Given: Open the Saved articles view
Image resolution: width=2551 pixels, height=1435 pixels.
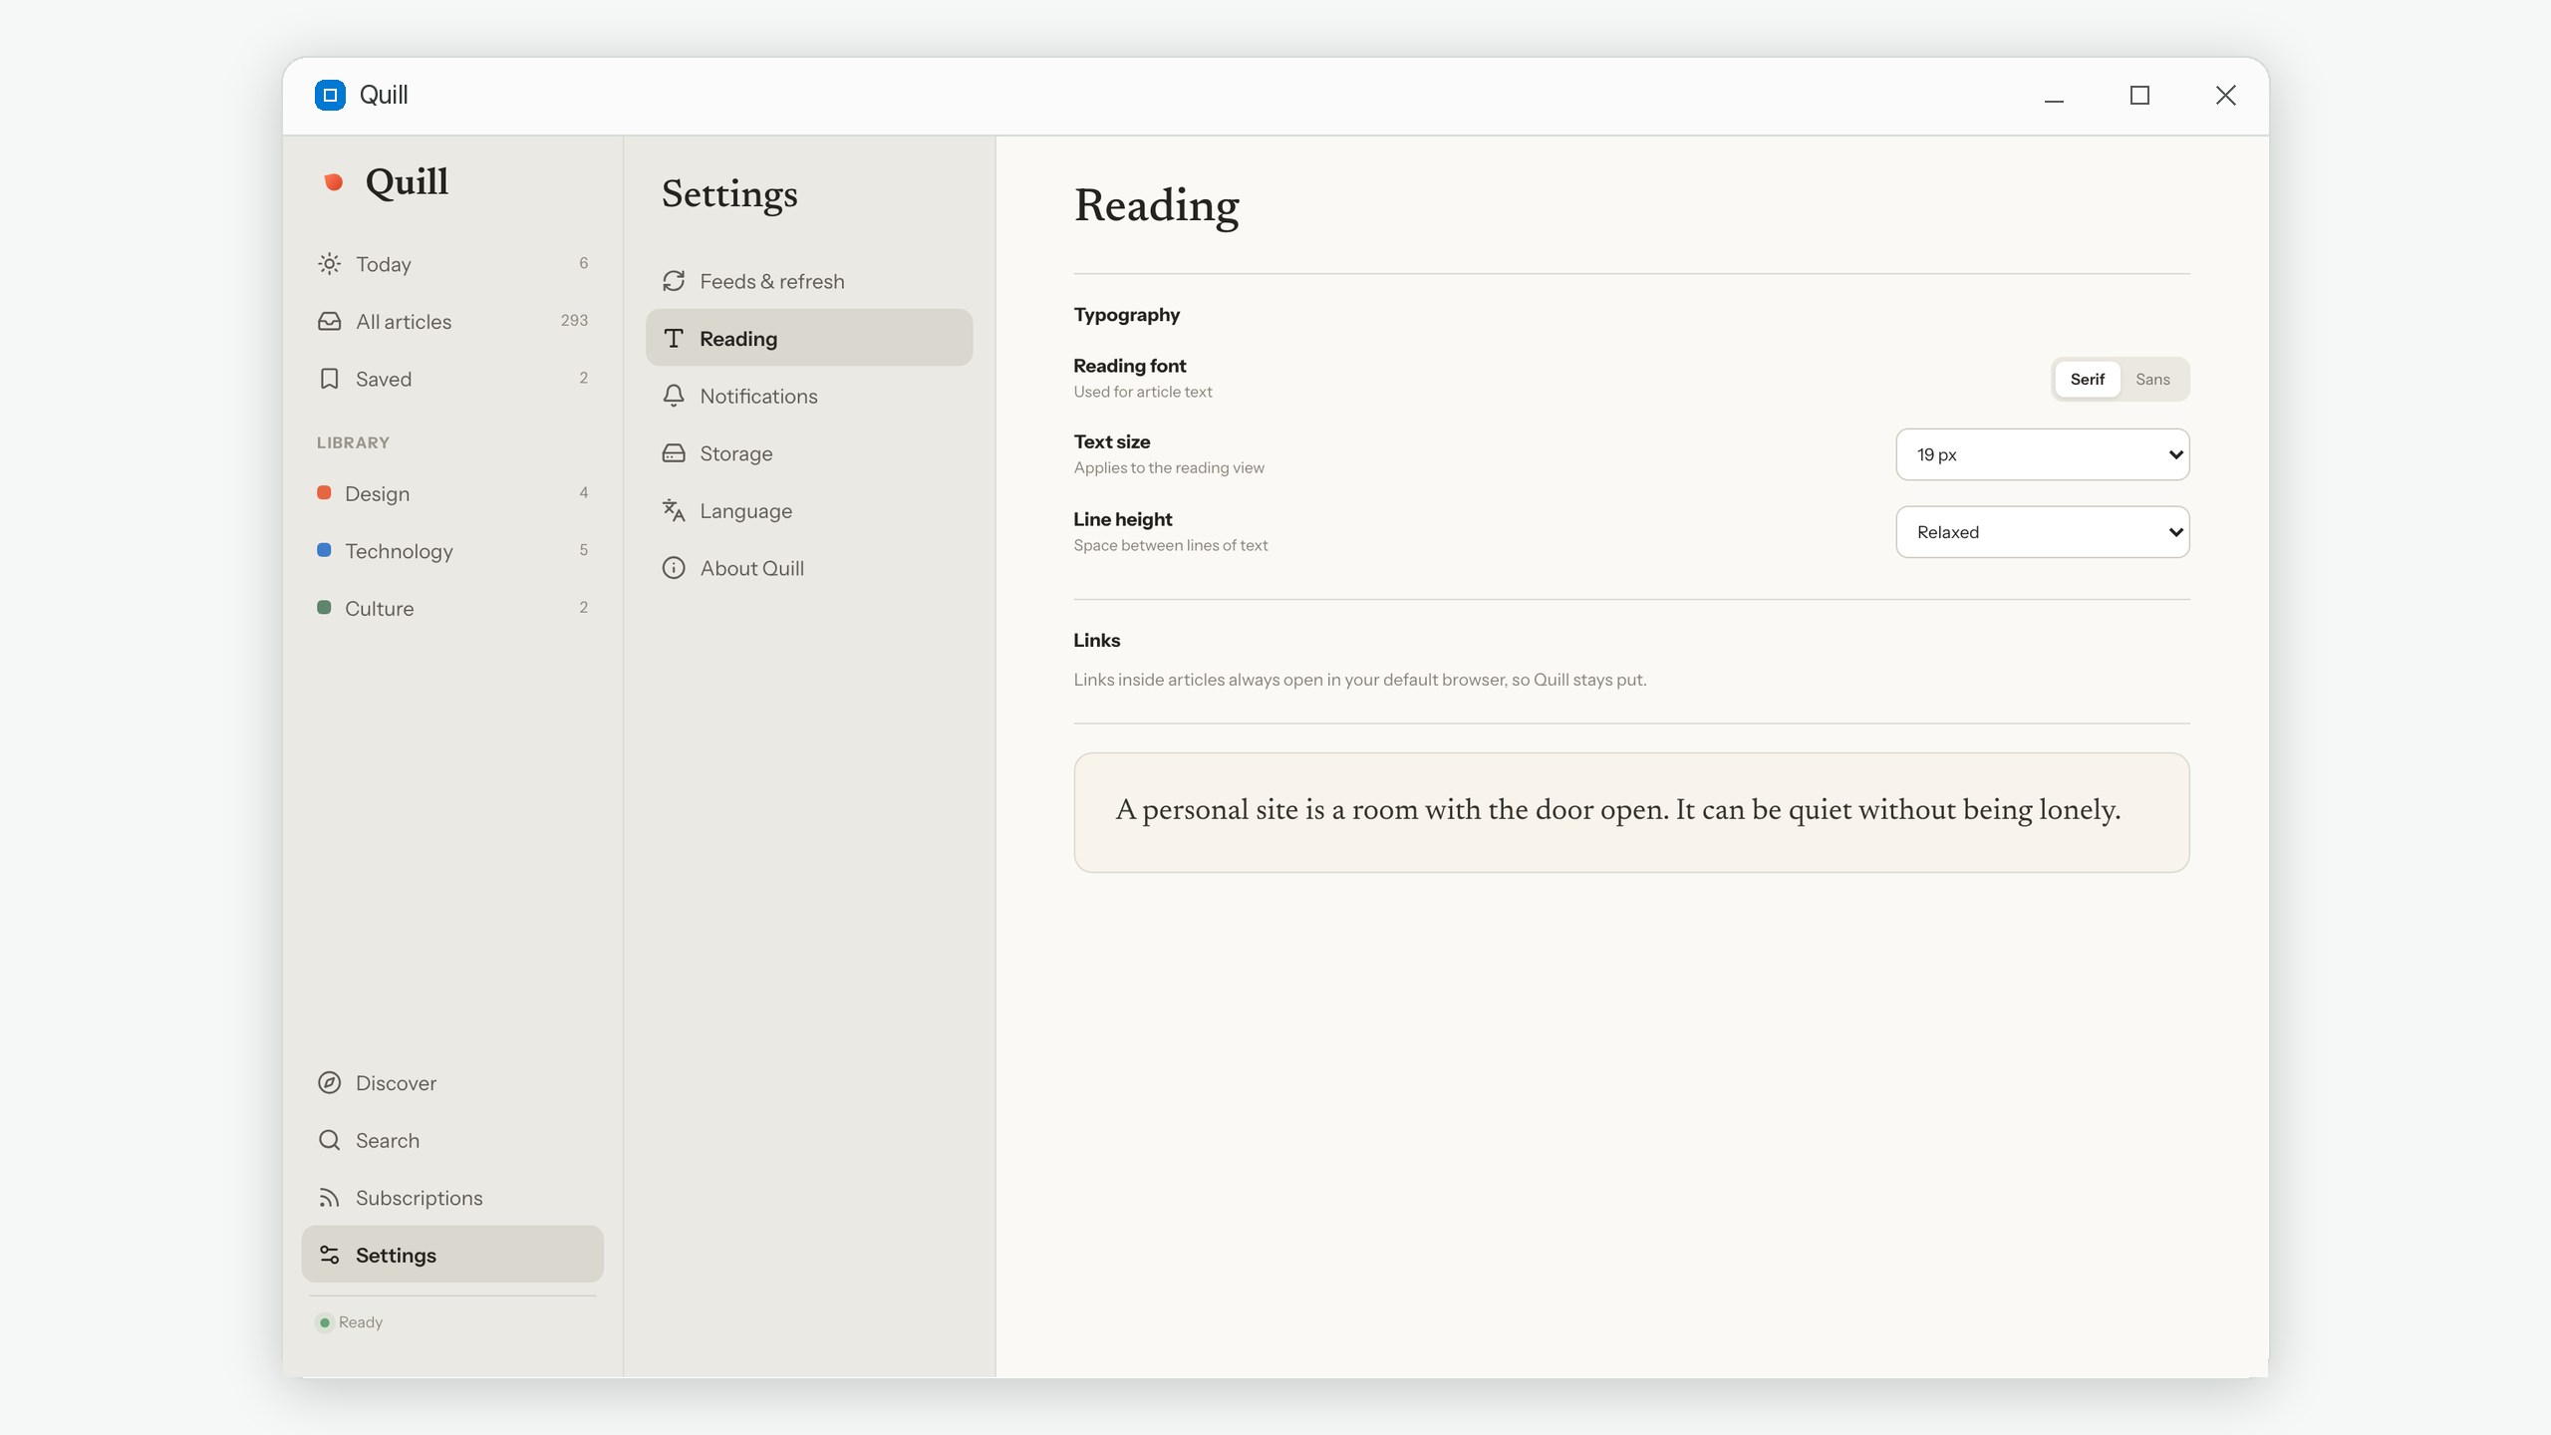Looking at the screenshot, I should tap(452, 379).
